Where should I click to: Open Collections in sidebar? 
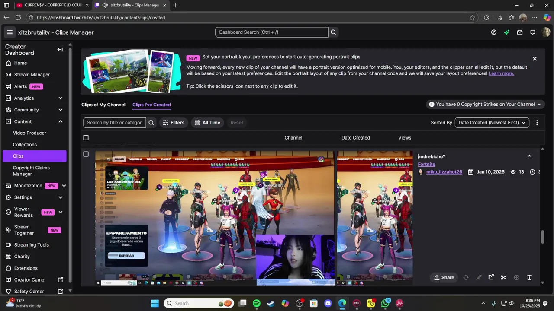[x=25, y=145]
